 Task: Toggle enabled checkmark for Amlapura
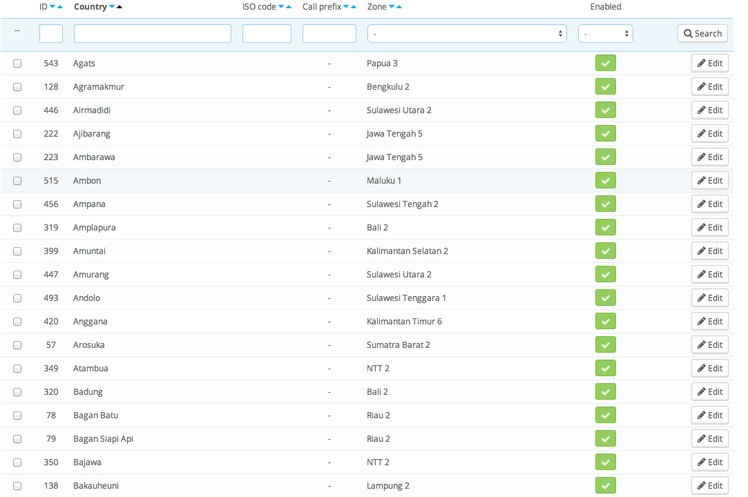coord(605,227)
